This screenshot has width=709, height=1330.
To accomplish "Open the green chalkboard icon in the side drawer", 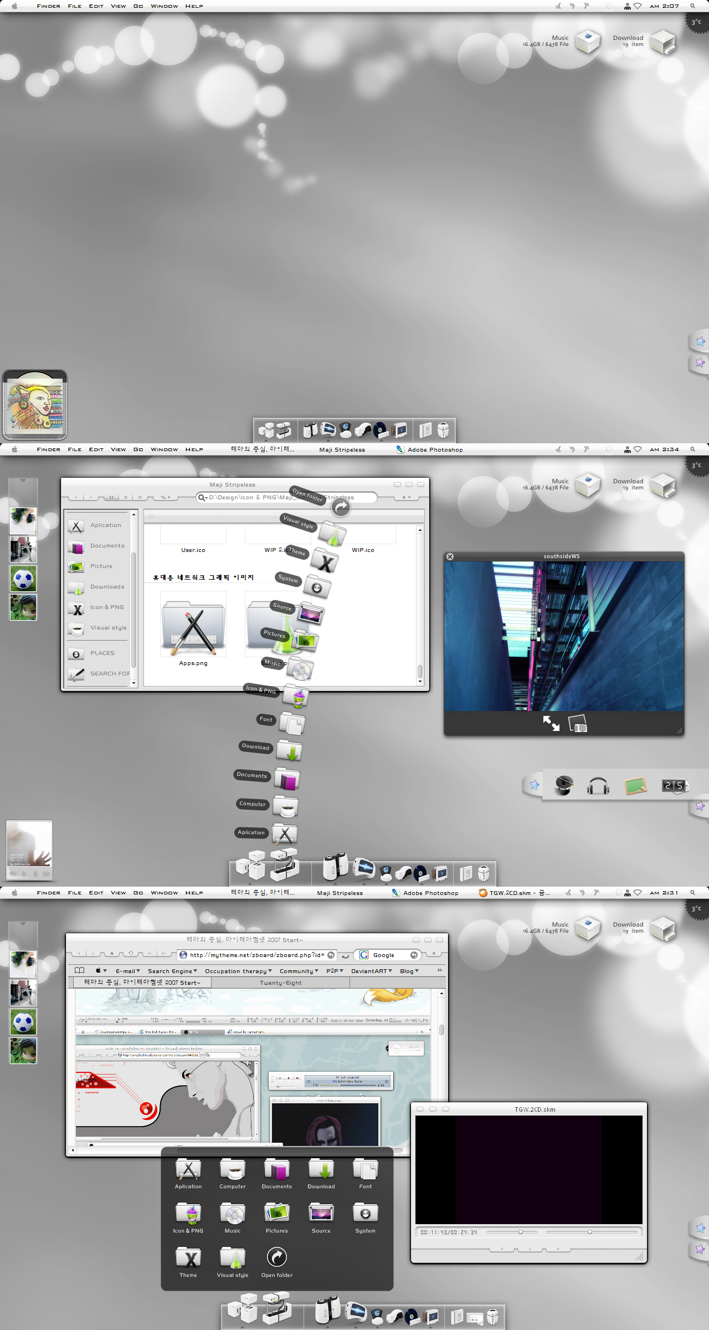I will tap(635, 785).
